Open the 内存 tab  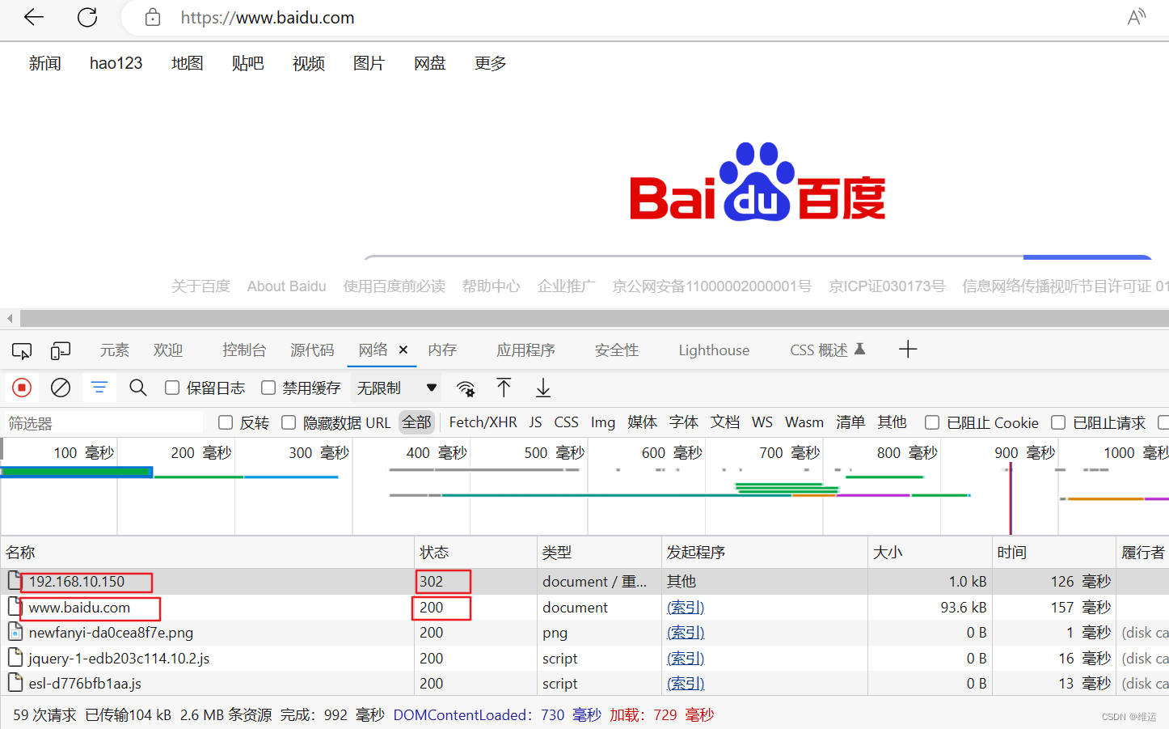(x=442, y=350)
